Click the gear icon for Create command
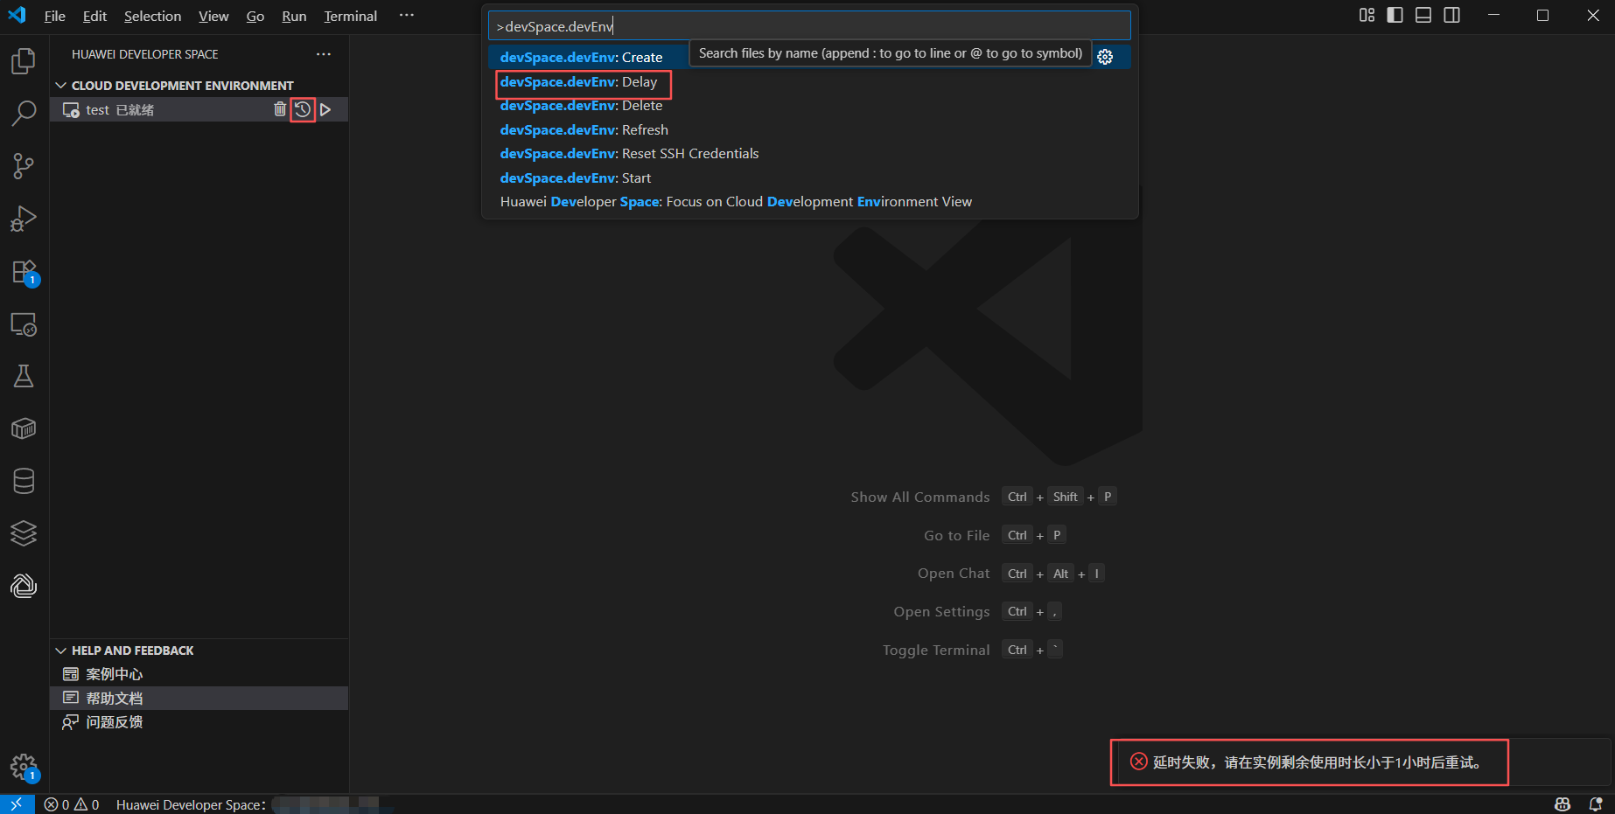This screenshot has width=1615, height=814. click(1105, 57)
